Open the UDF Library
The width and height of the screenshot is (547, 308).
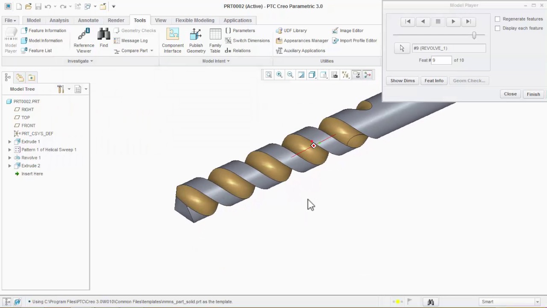291,31
